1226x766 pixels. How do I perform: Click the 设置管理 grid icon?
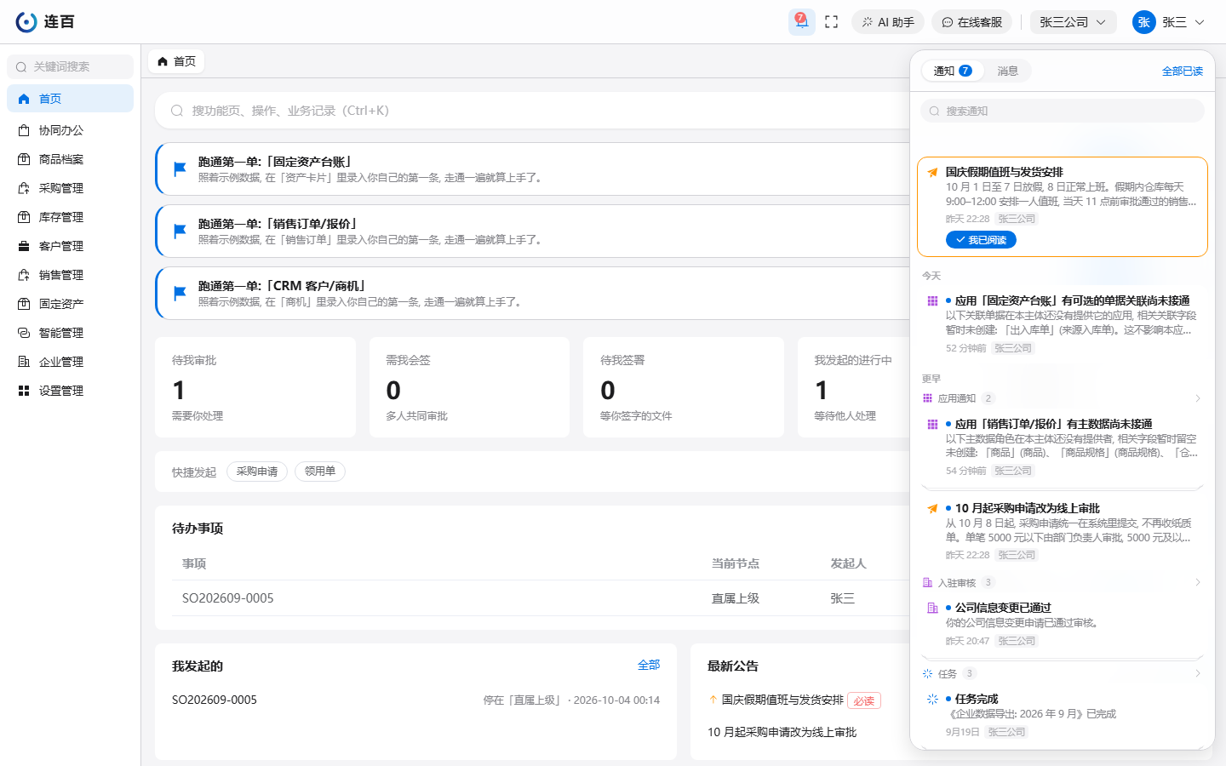click(x=24, y=391)
